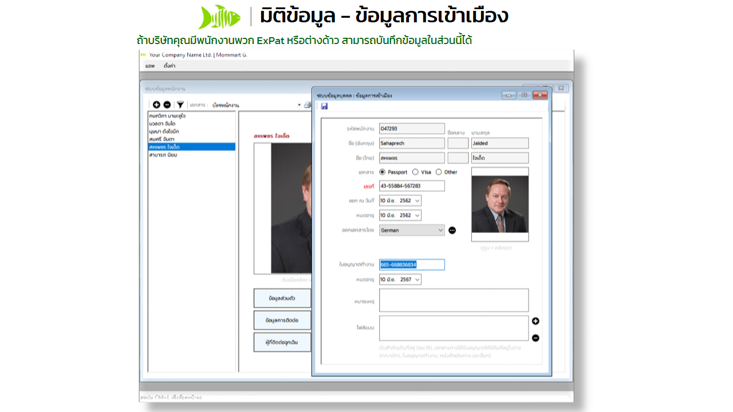The width and height of the screenshot is (733, 412).
Task: Click the ข้อมูลการติดต่อ contact info button
Action: [282, 320]
